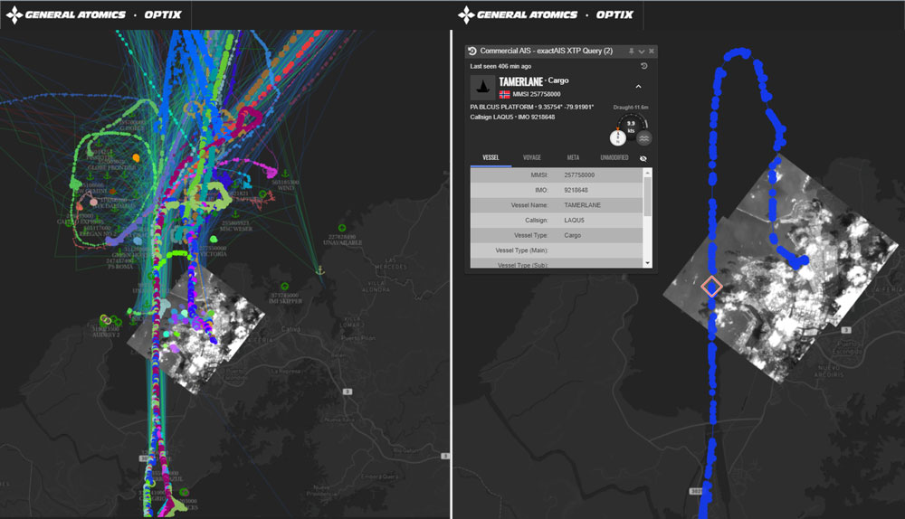This screenshot has width=905, height=519.
Task: Click the 'MSC WESER' vessel label
Action: click(236, 230)
